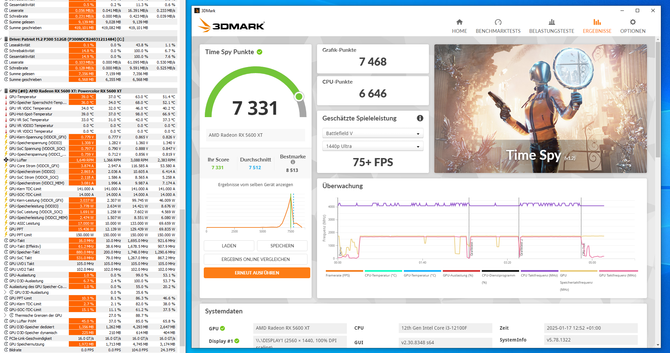Screen dimensions: 670x353
Task: Click the orange ERNEUT AUSFÜHREN button
Action: (x=257, y=273)
